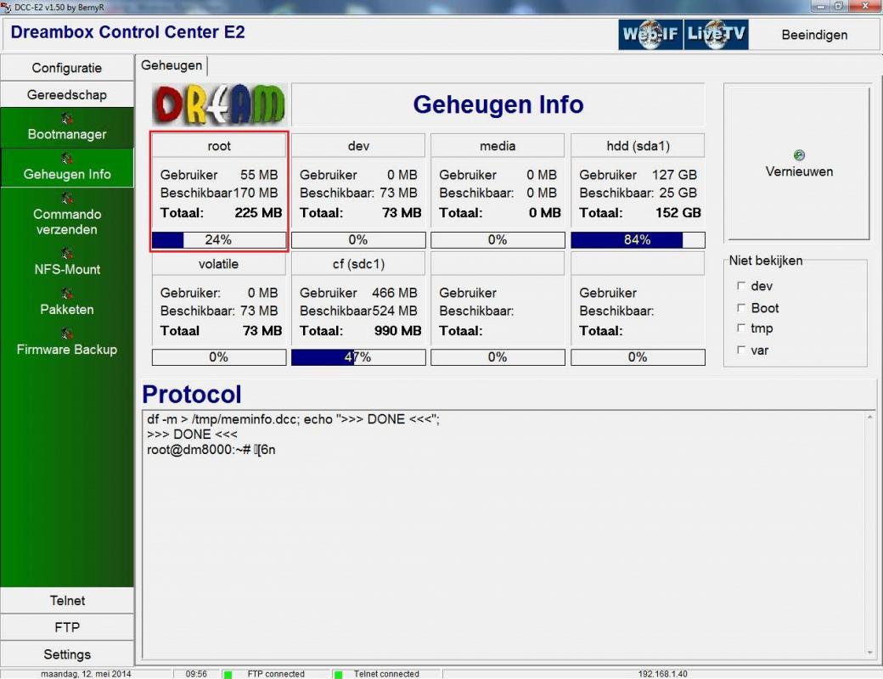Open the Commando verzenden sidebar icon
This screenshot has height=679, width=883.
(x=67, y=198)
